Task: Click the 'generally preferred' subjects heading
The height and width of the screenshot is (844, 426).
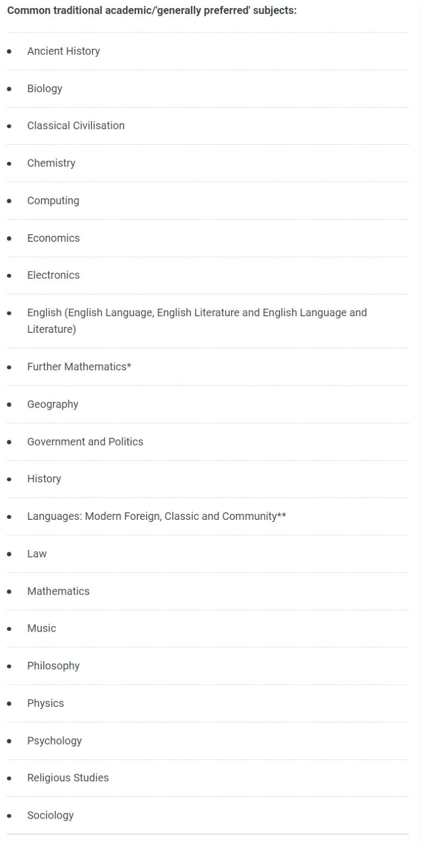Action: pyautogui.click(x=152, y=11)
